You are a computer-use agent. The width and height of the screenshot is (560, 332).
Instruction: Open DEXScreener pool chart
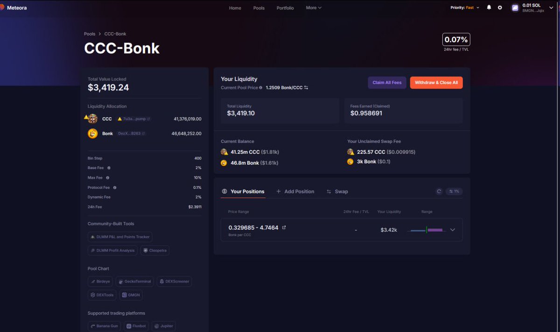coord(174,282)
